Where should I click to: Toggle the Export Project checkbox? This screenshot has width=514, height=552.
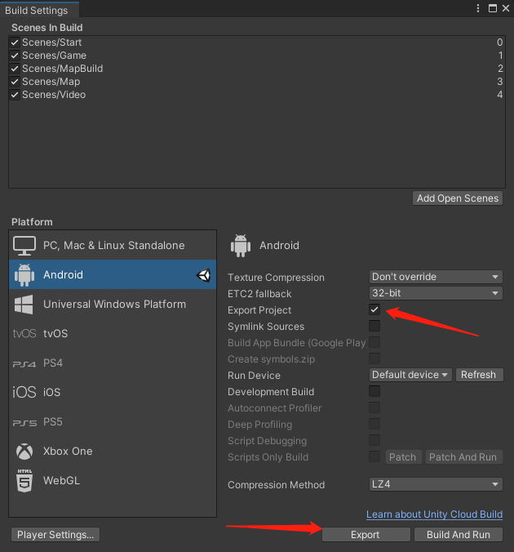(374, 309)
